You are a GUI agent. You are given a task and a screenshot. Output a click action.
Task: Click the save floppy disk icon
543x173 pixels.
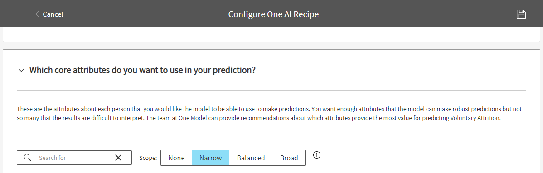(x=521, y=14)
